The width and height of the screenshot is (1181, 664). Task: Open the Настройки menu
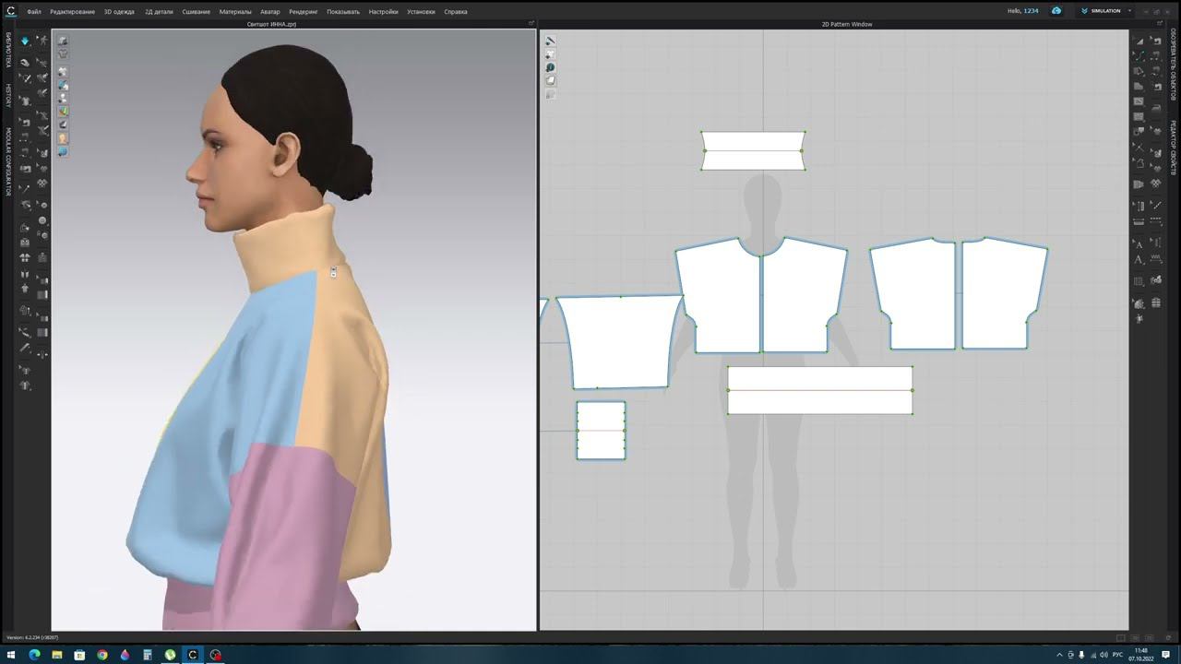click(384, 12)
